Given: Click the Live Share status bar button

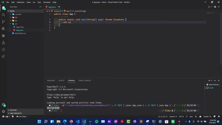Looking at the screenshot, I should 21,117.
